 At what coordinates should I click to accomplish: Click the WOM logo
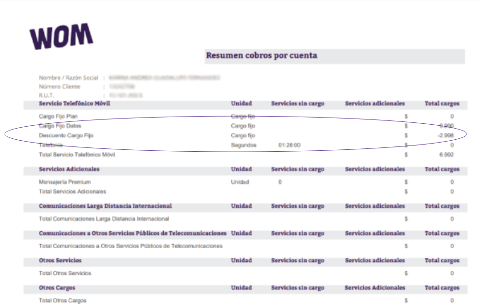tap(61, 37)
